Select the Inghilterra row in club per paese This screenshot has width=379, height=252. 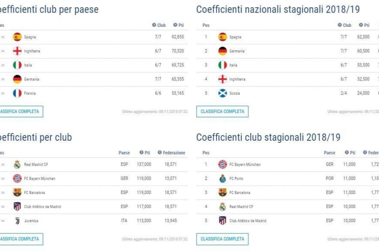94,51
